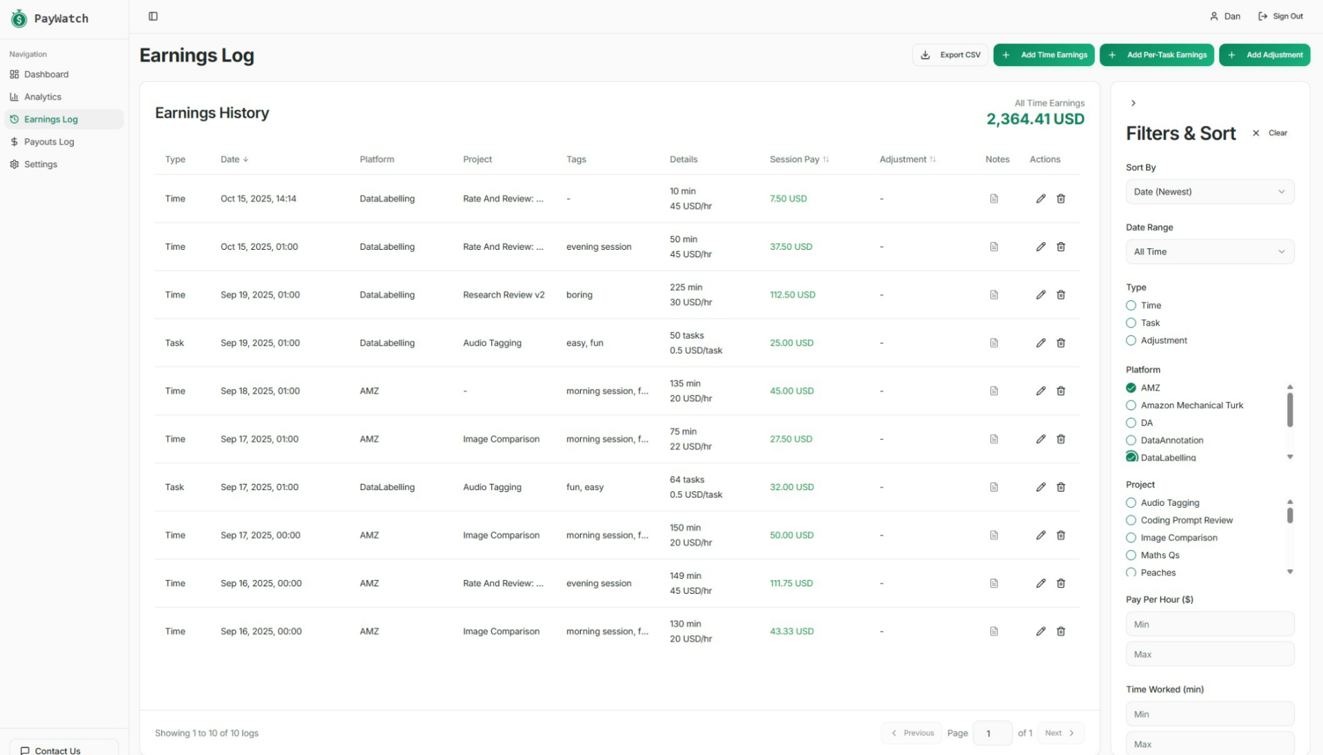Click the edit pencil for Audio Tagging Sep 19 row
The height and width of the screenshot is (755, 1323).
(x=1040, y=343)
